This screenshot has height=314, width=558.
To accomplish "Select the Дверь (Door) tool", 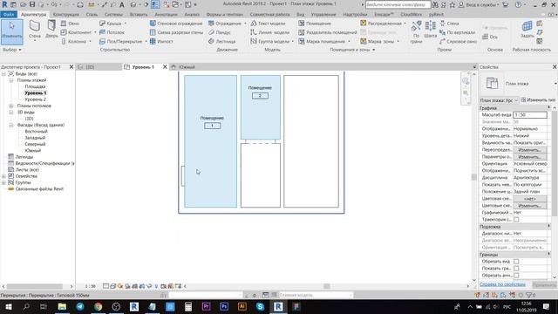I will pos(51,29).
